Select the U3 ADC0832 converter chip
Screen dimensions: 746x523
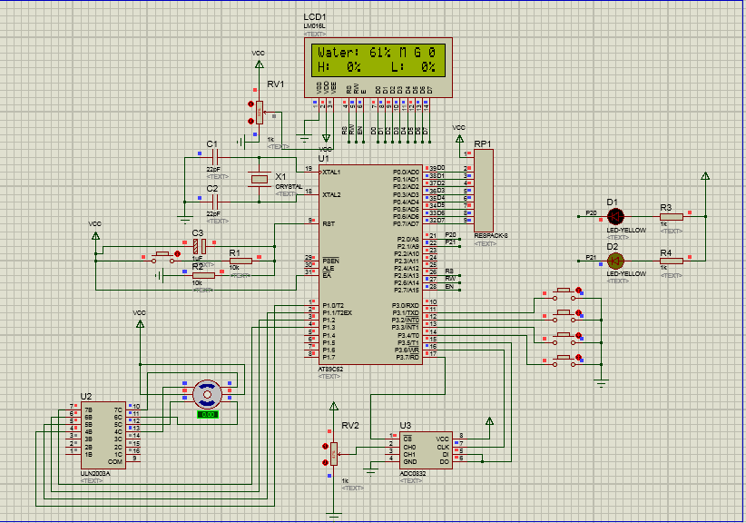tap(426, 450)
